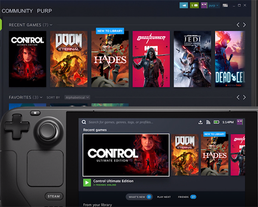Open the PURP profile menu

point(44,11)
